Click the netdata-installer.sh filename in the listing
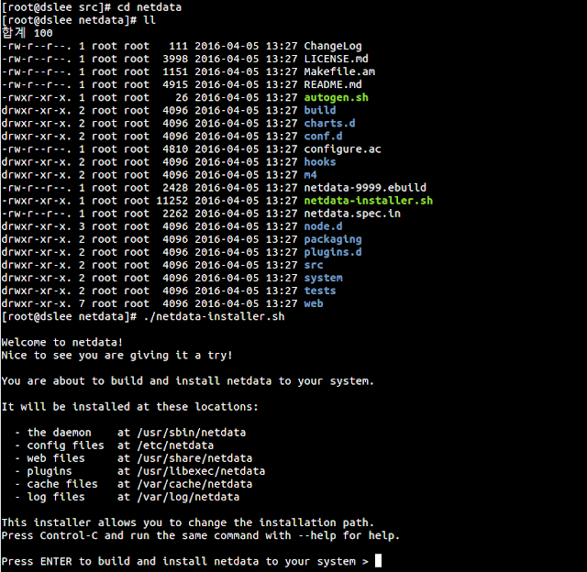Viewport: 587px width, 572px height. coord(368,200)
